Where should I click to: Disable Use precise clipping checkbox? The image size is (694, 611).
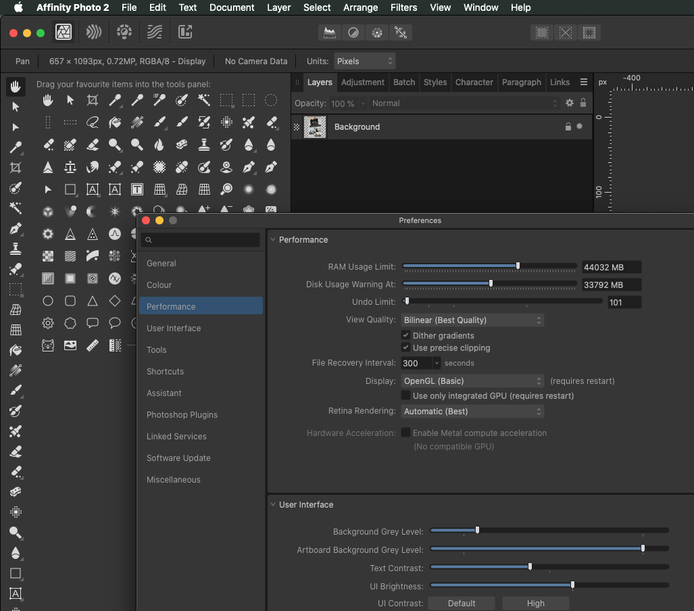coord(406,347)
